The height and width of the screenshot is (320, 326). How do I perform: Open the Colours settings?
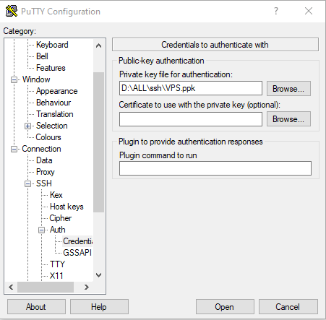[x=48, y=137]
